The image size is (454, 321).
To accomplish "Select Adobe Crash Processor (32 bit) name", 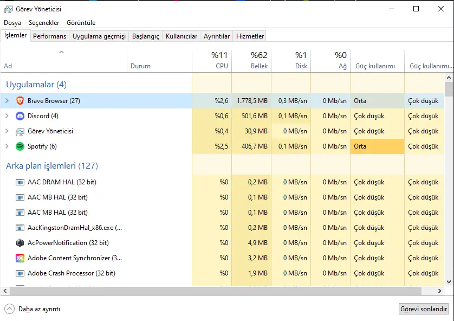I will tap(71, 273).
